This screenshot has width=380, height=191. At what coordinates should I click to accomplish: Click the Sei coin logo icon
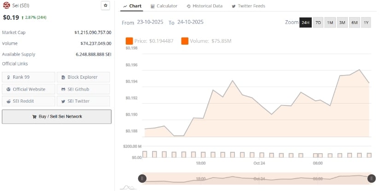point(6,6)
